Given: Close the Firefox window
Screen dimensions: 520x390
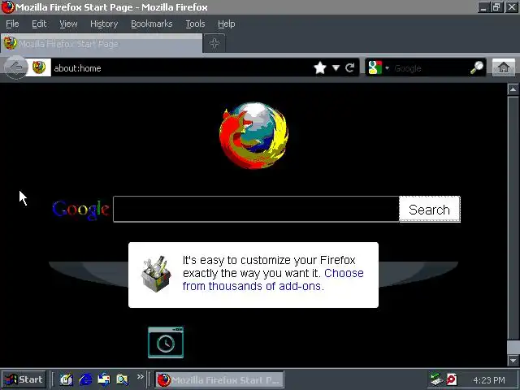Looking at the screenshot, I should [512, 7].
